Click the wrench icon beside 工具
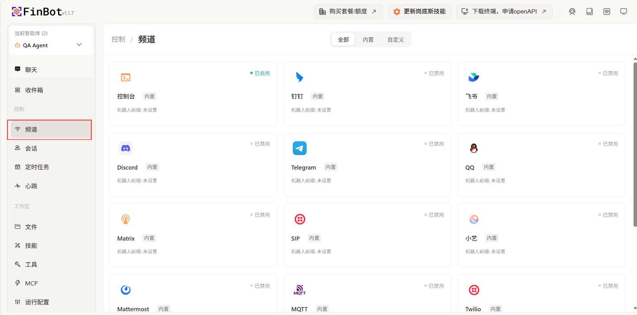The height and width of the screenshot is (315, 637). click(18, 264)
